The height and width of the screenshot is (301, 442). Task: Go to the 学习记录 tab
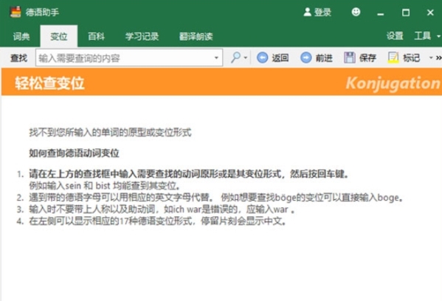[x=142, y=36]
